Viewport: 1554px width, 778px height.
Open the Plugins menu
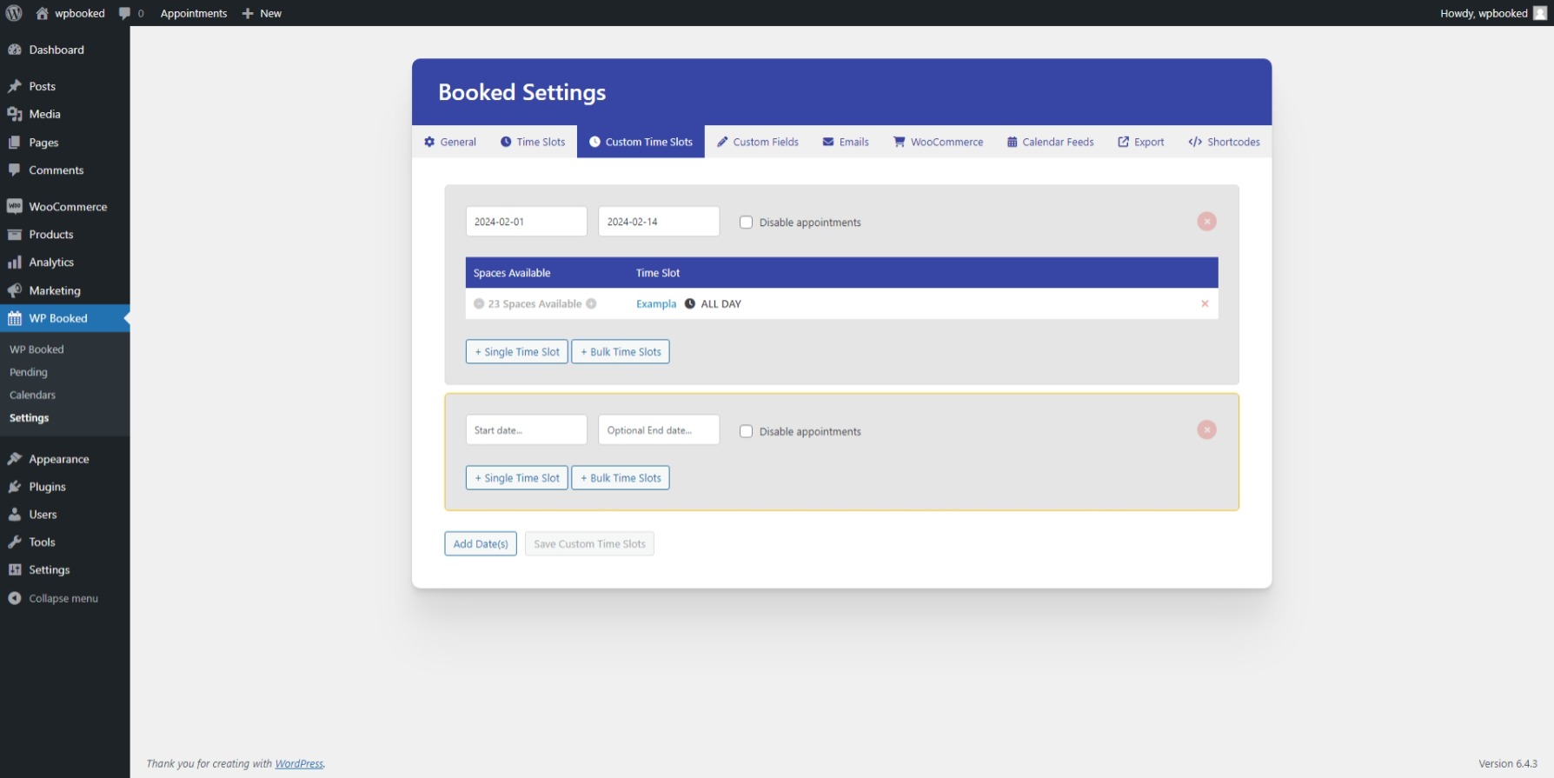(x=65, y=487)
